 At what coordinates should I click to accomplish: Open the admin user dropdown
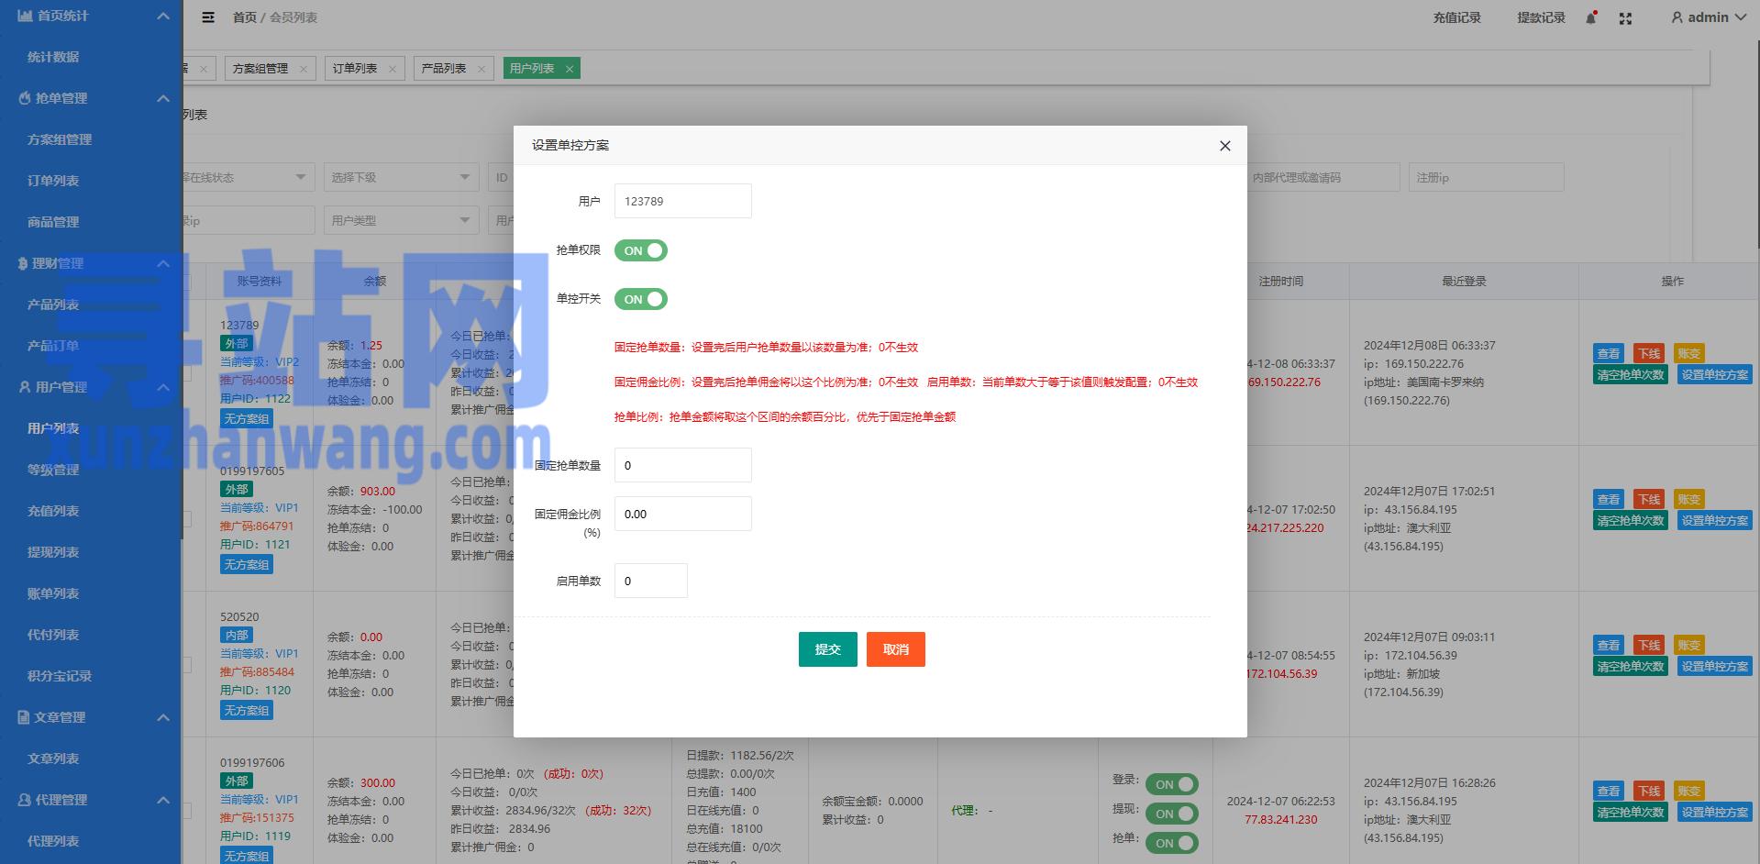(1708, 17)
